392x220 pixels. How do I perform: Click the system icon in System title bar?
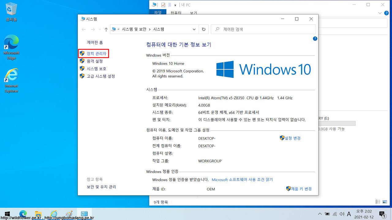click(83, 19)
